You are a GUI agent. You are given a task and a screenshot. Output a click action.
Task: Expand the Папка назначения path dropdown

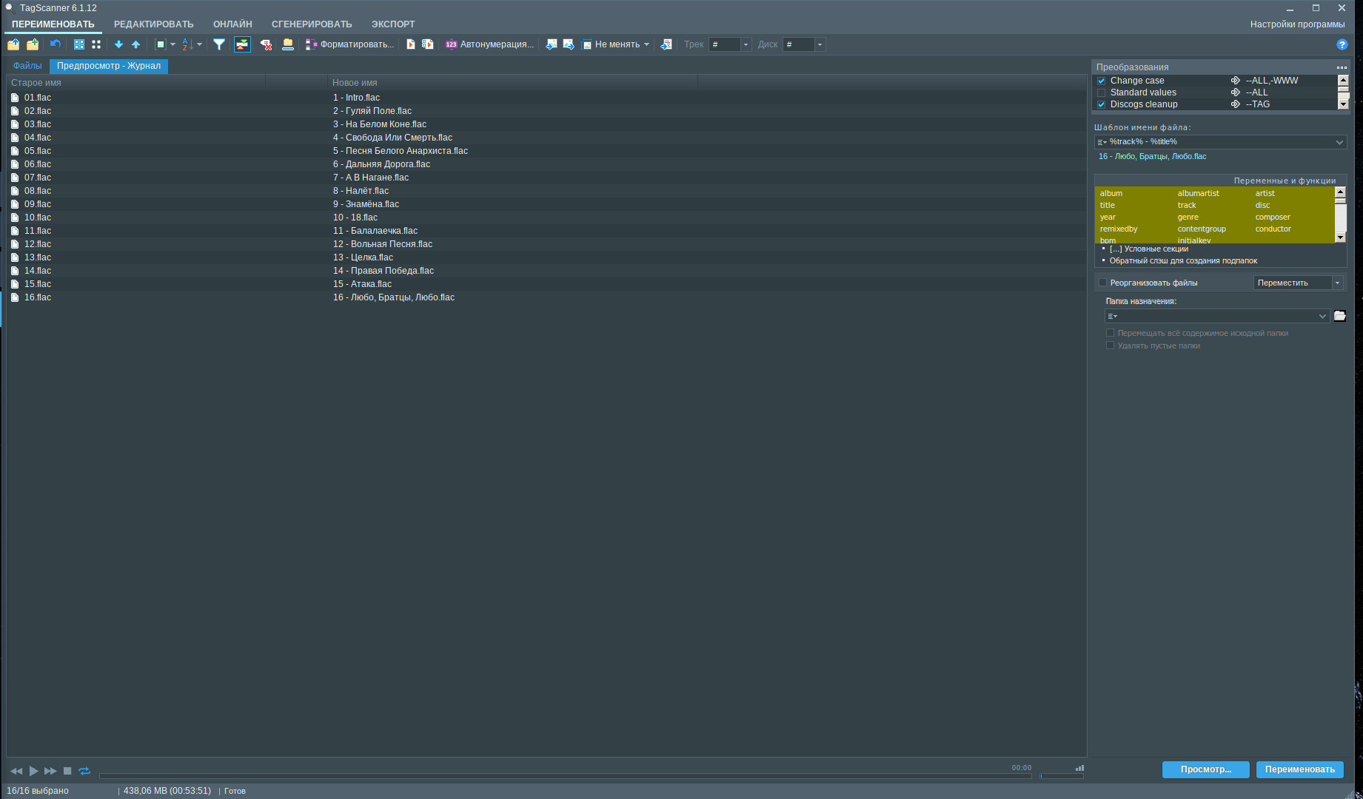pyautogui.click(x=1322, y=316)
